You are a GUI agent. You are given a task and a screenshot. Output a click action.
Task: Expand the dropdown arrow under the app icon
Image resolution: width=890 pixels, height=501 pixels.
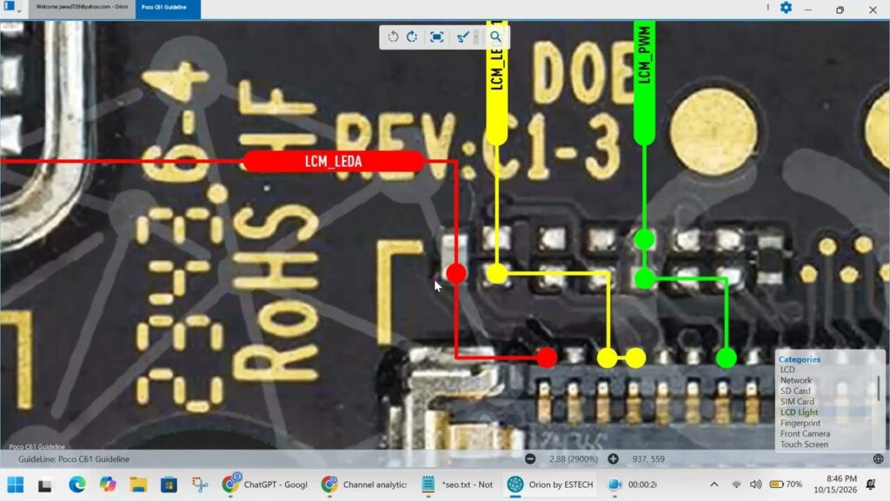[x=19, y=10]
